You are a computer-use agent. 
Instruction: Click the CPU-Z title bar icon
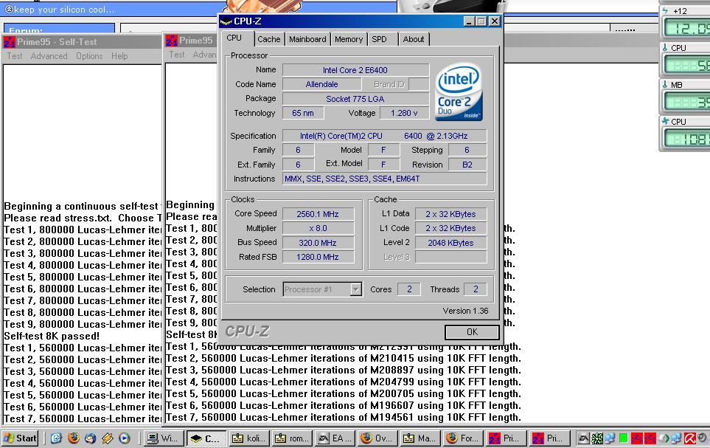click(226, 21)
